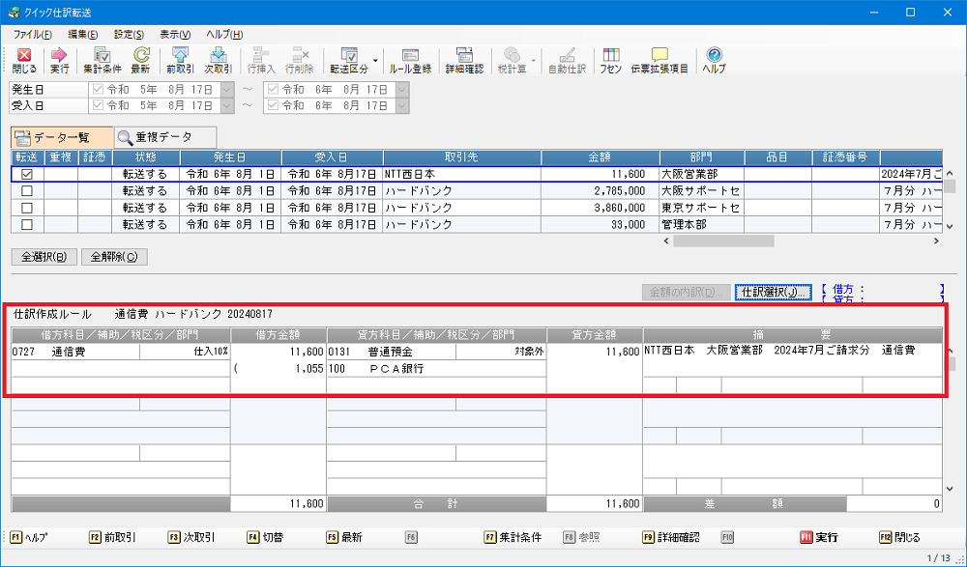Click the 摘要 field with NTT西日本 text
Viewport: 967px width, 567px height.
(x=793, y=359)
